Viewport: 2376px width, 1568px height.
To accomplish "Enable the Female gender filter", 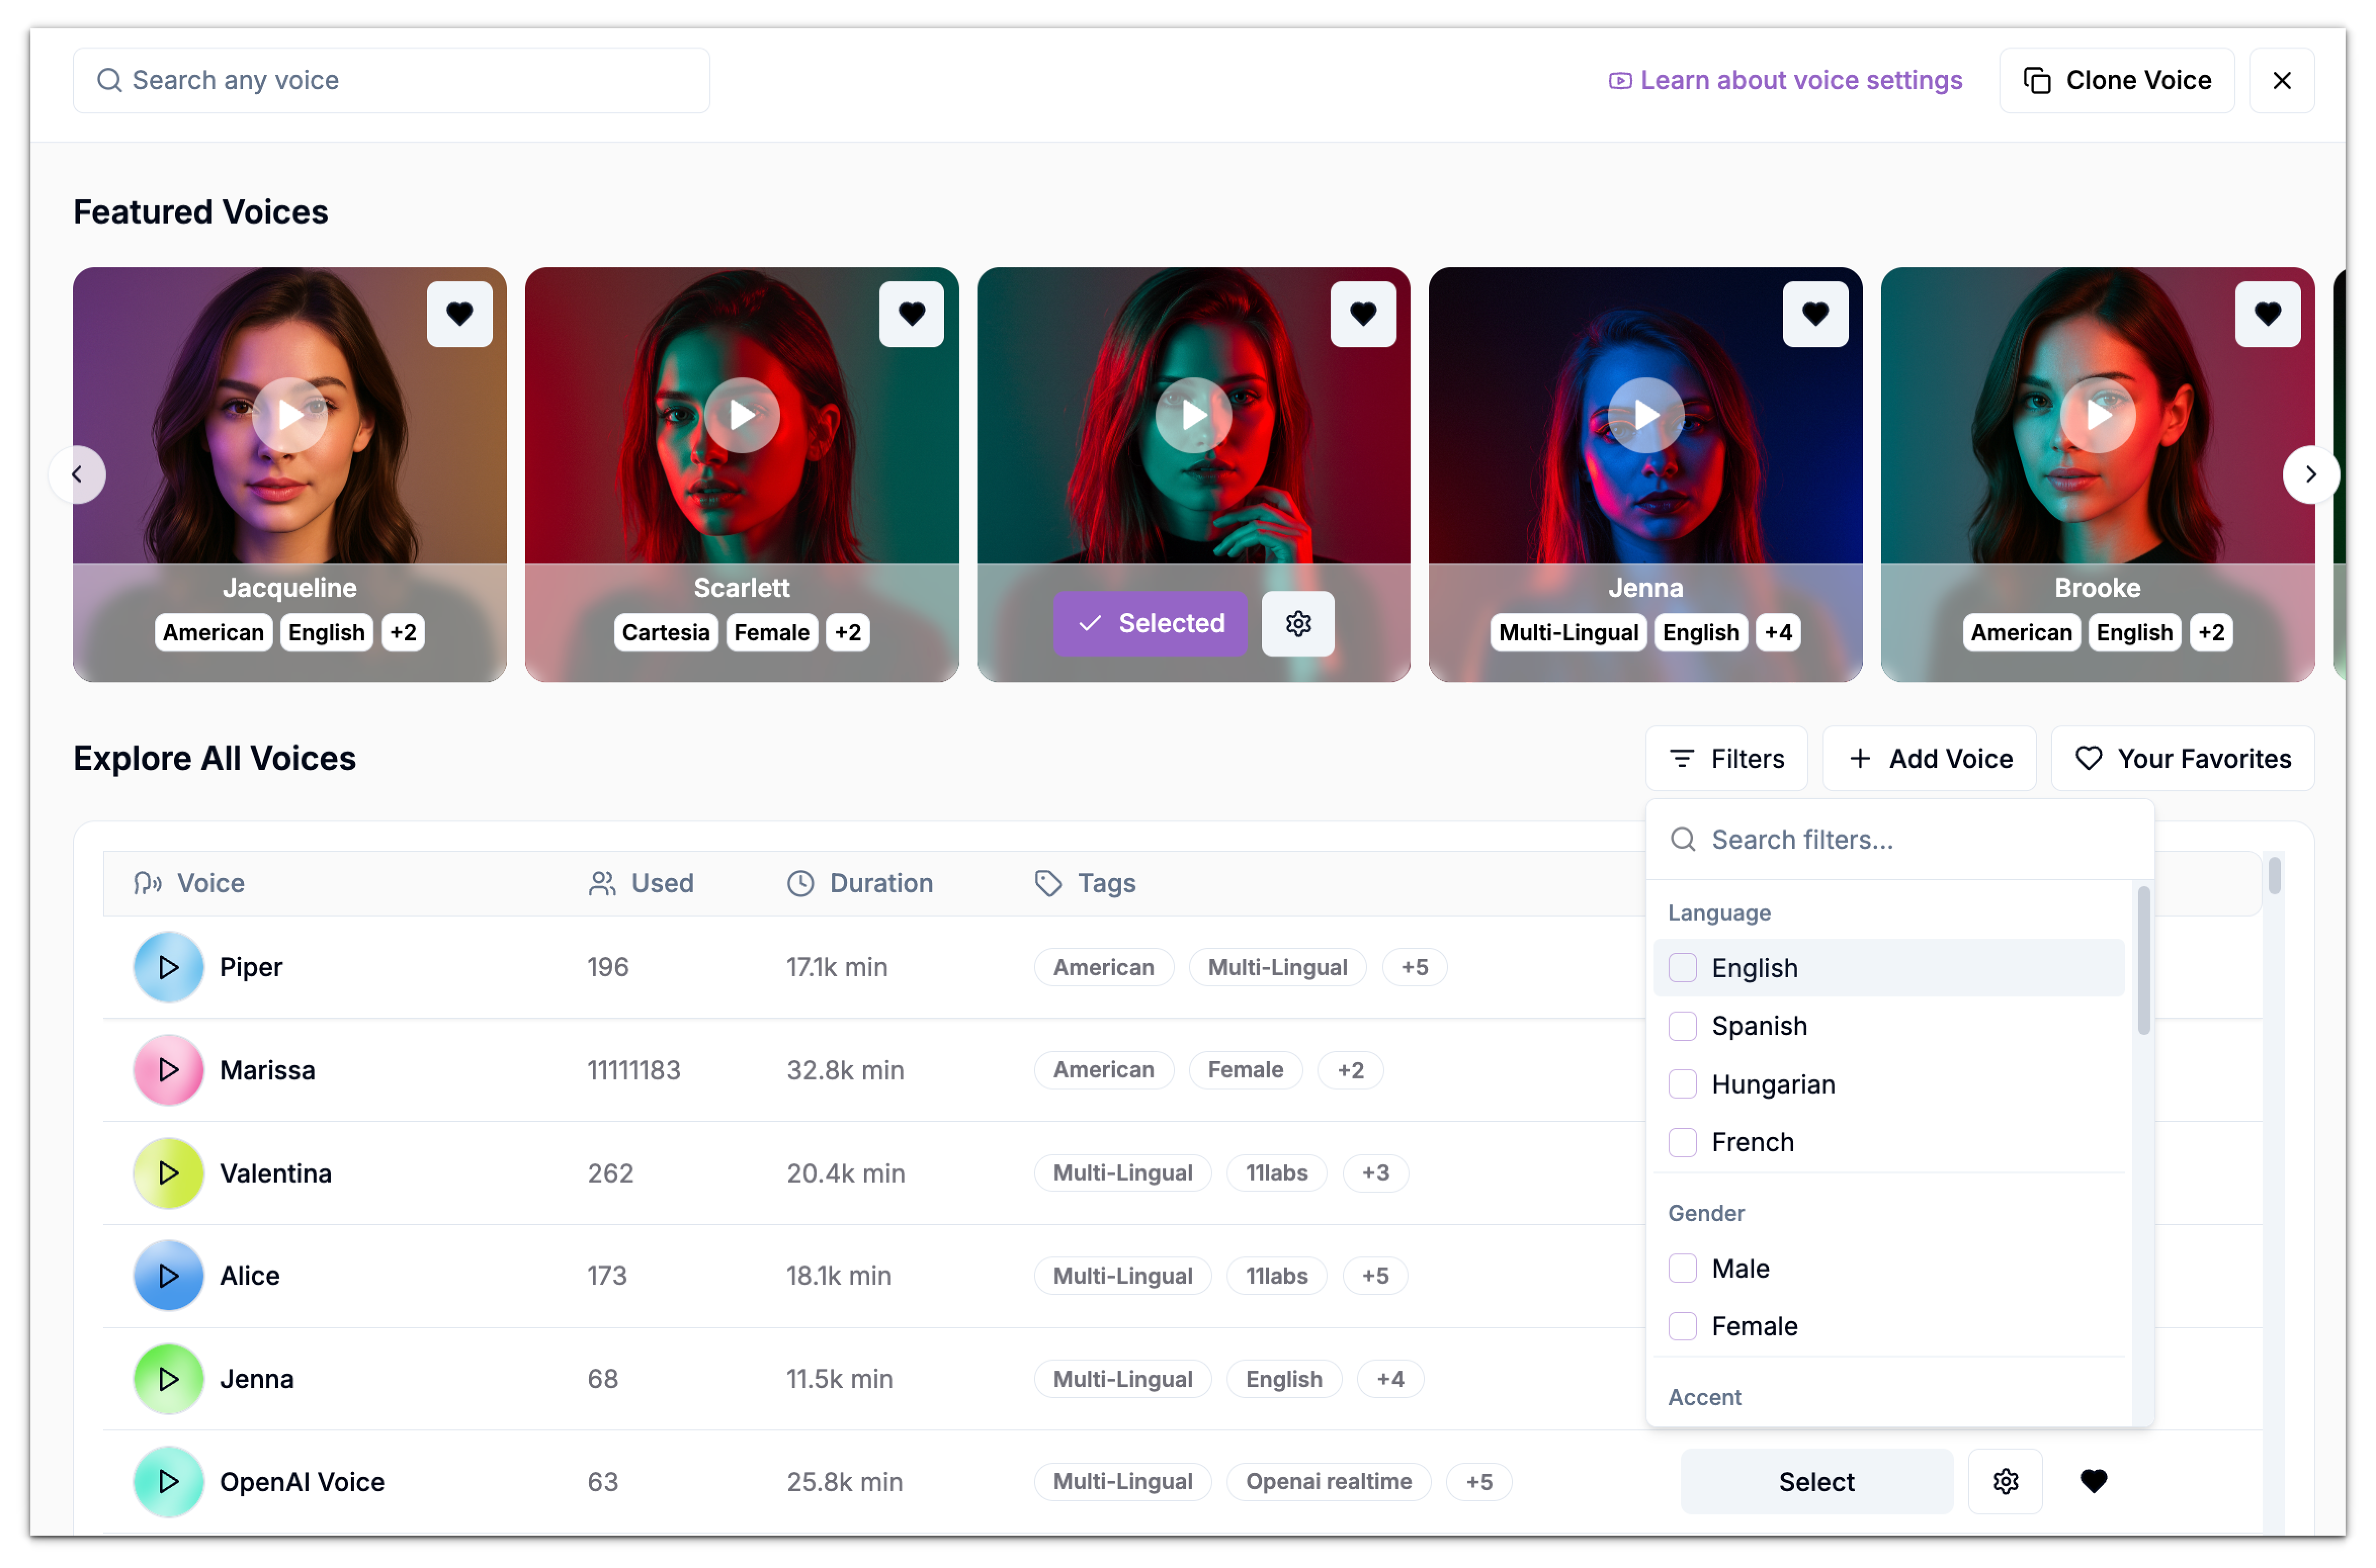I will point(1682,1326).
